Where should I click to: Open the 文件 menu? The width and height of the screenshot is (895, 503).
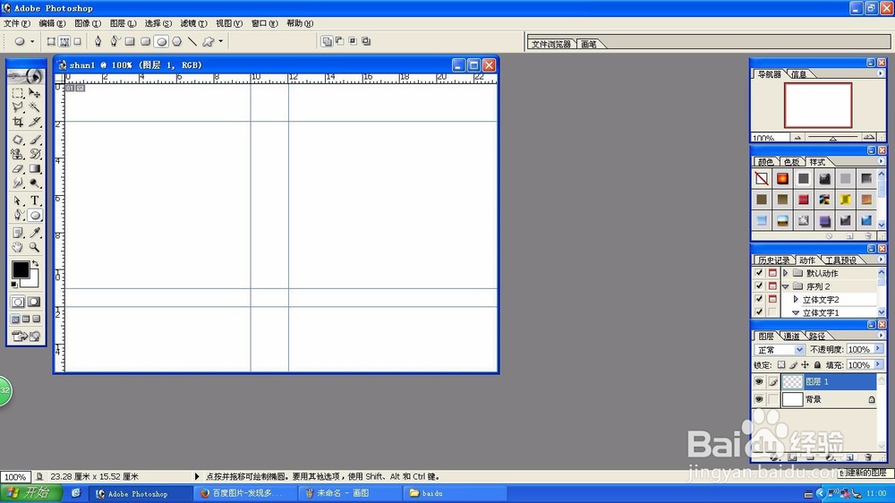tap(16, 23)
